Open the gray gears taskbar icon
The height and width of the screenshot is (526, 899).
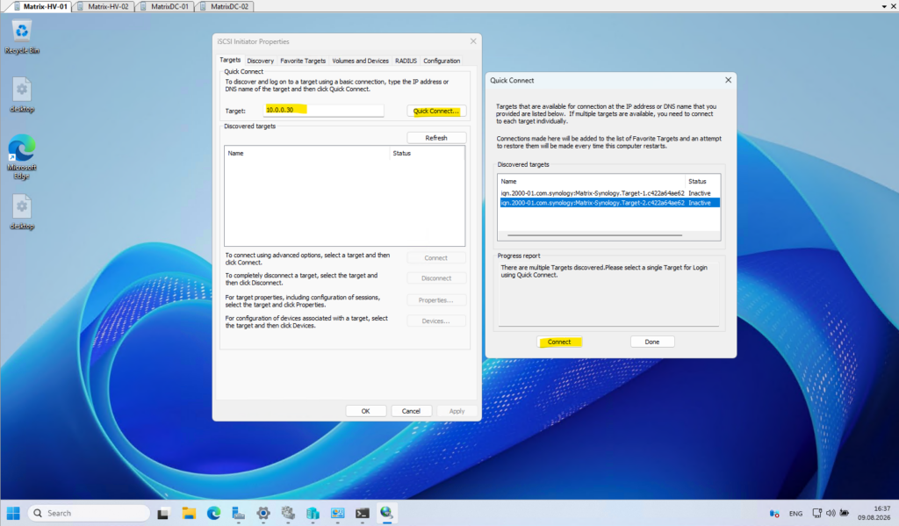pyautogui.click(x=288, y=514)
